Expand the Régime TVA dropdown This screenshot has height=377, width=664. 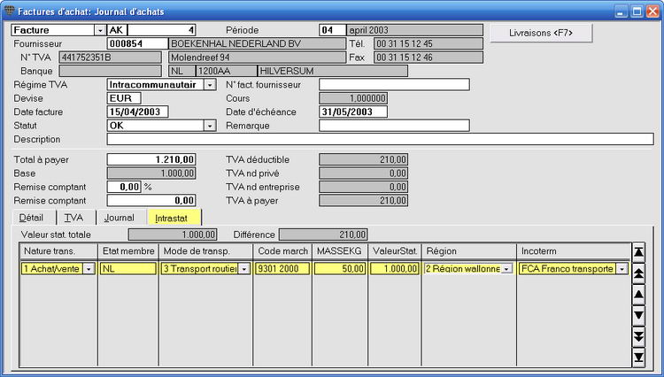(210, 85)
